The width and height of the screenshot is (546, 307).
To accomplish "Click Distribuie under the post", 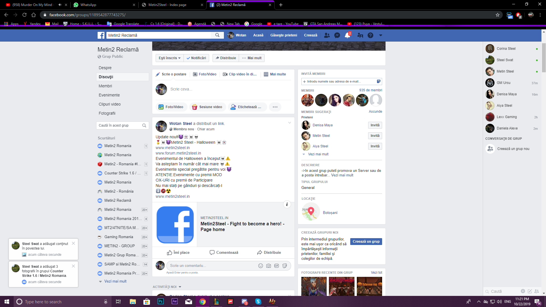I will coord(269,253).
